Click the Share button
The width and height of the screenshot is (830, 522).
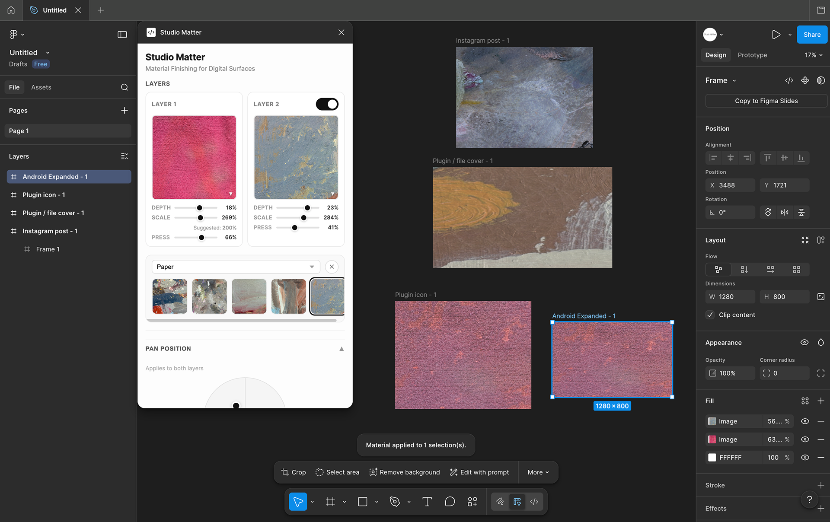[x=811, y=35]
